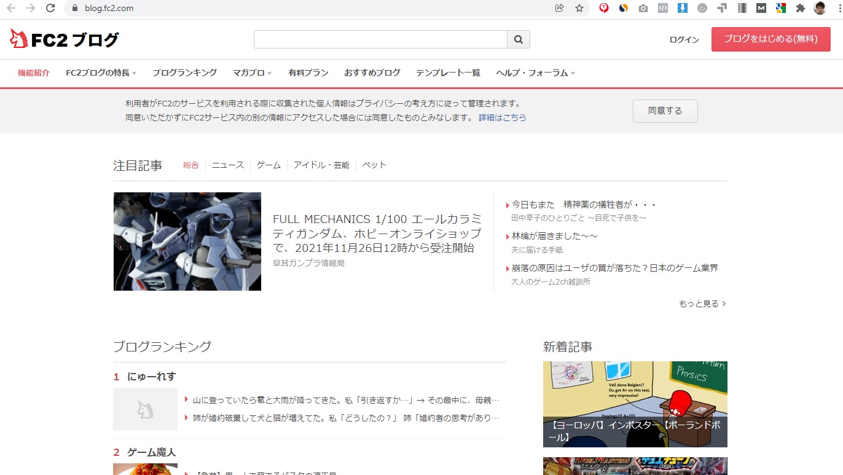Click the address bar URL blog.fc2.com
The image size is (843, 475).
109,8
